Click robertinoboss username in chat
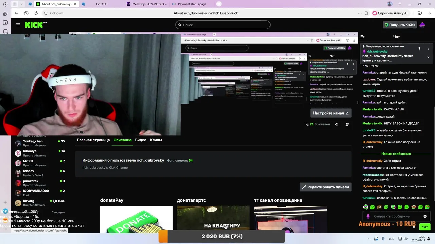 coord(373,175)
